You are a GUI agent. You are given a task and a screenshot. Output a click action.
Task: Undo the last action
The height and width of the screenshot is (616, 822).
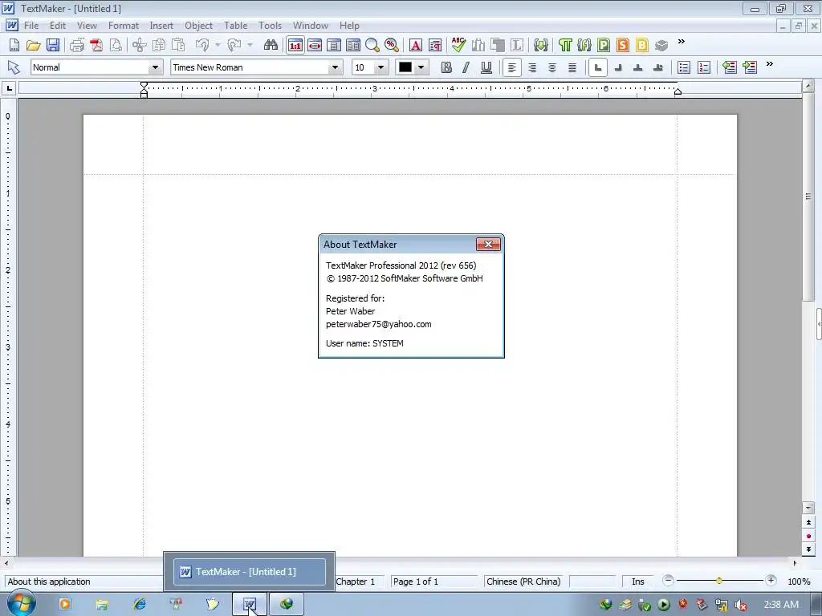[202, 45]
